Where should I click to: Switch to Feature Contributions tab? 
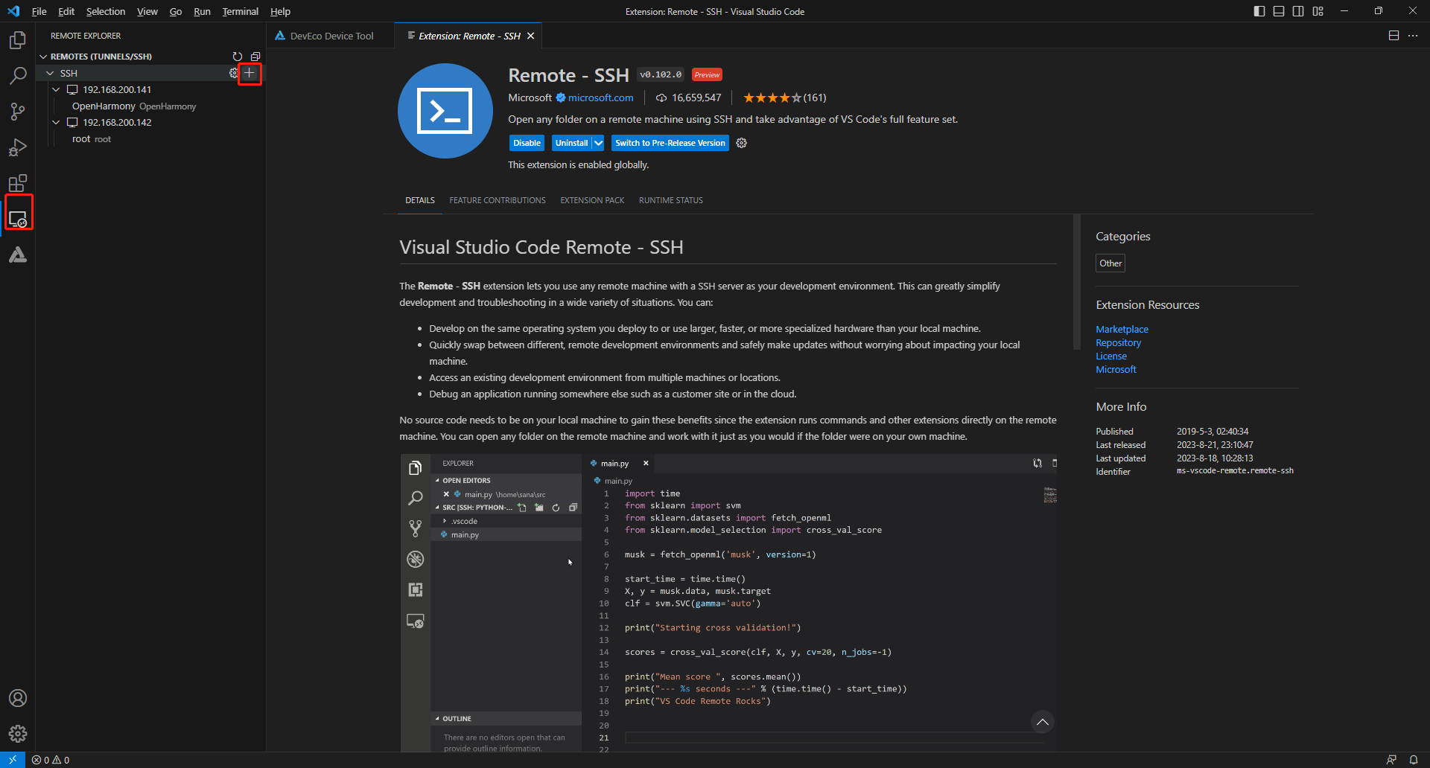pyautogui.click(x=498, y=200)
